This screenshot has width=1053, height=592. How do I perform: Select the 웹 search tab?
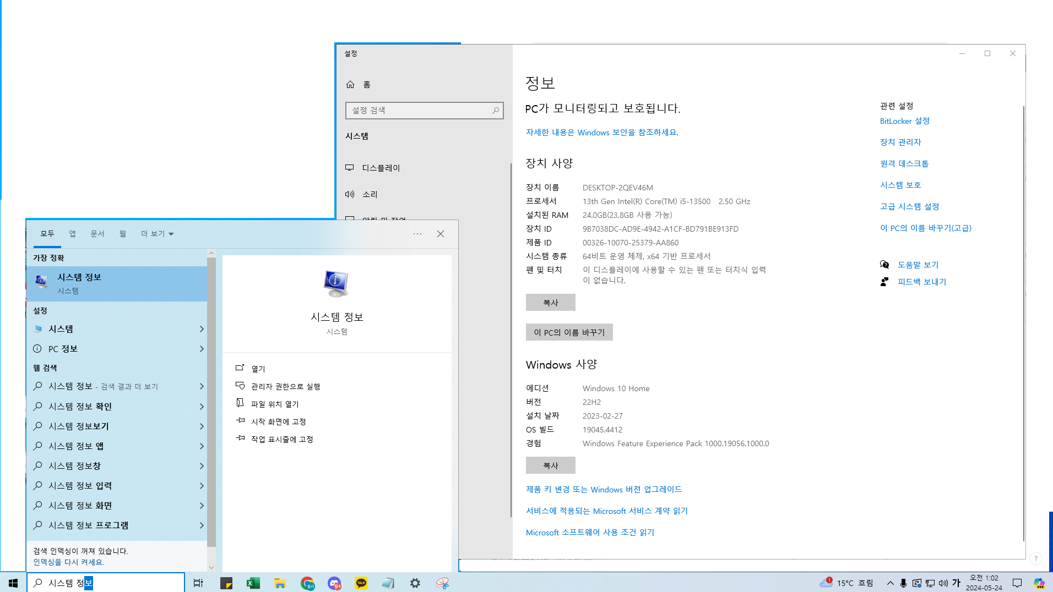(x=122, y=234)
